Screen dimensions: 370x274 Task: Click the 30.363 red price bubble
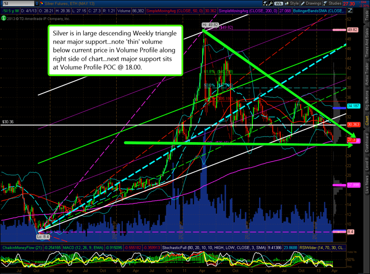coord(353,125)
